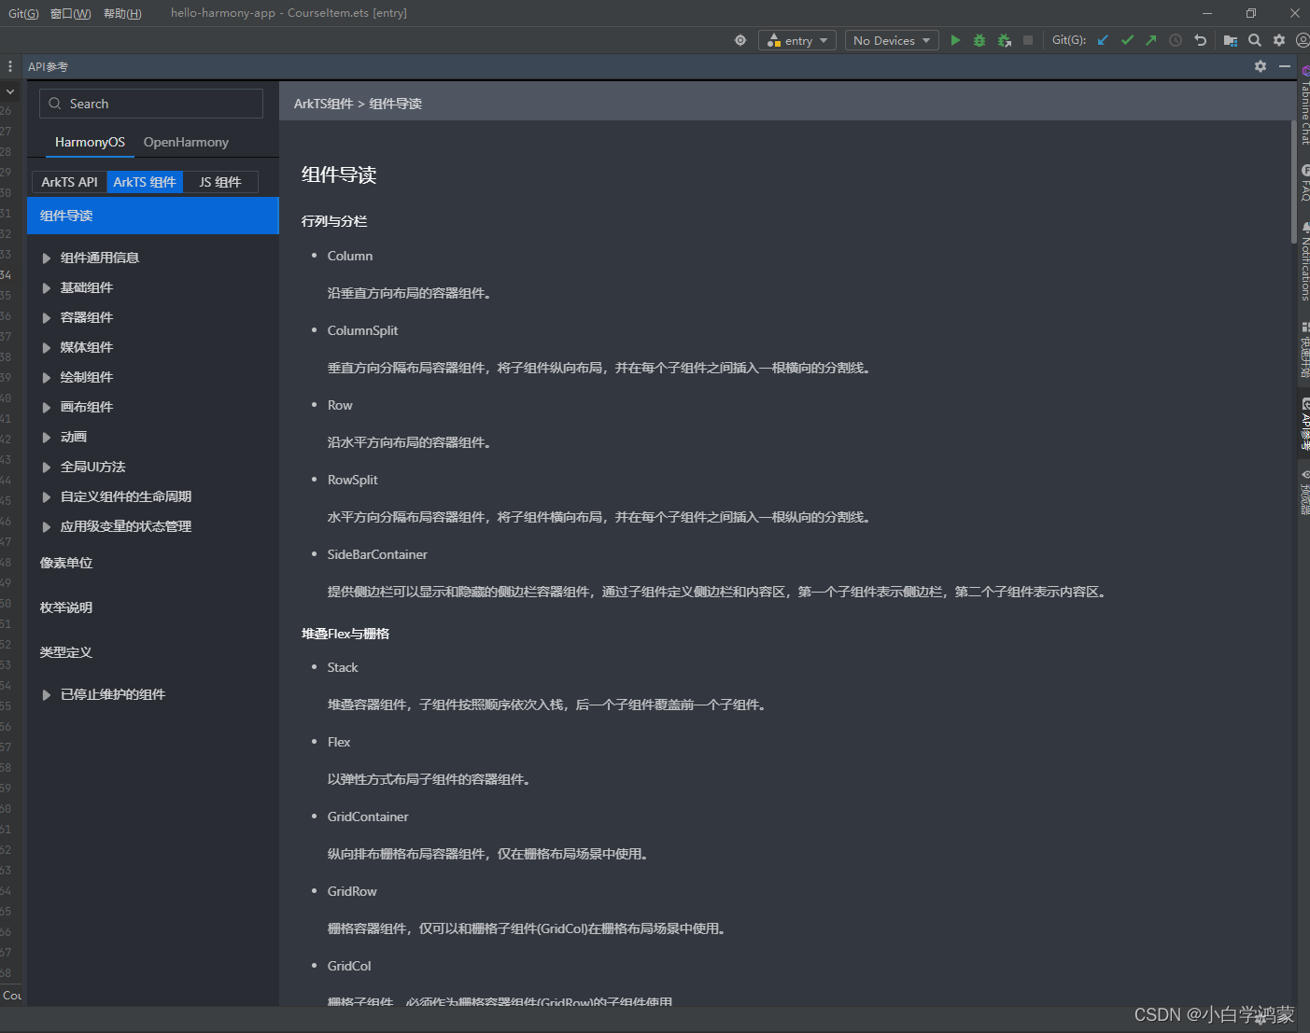Expand the 动画 tree node
The width and height of the screenshot is (1310, 1033).
[47, 438]
